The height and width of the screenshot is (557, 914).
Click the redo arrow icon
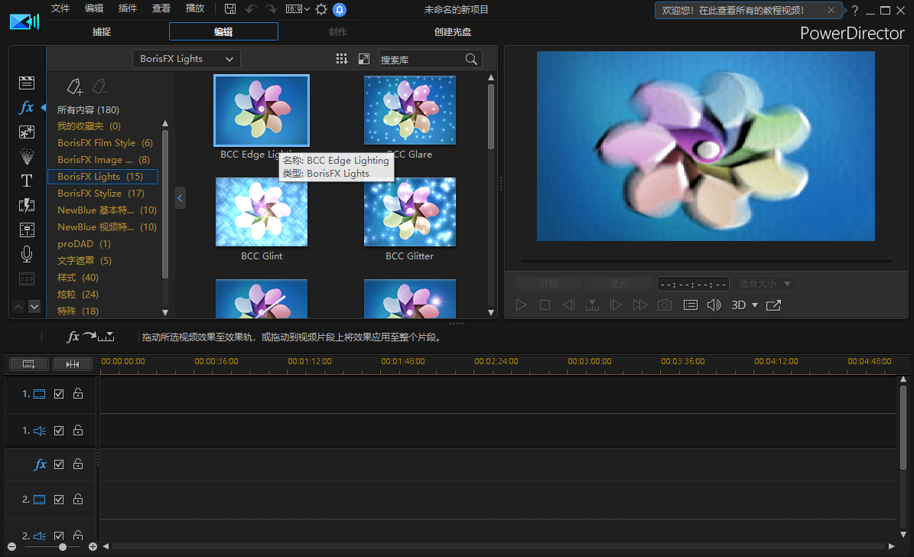271,8
